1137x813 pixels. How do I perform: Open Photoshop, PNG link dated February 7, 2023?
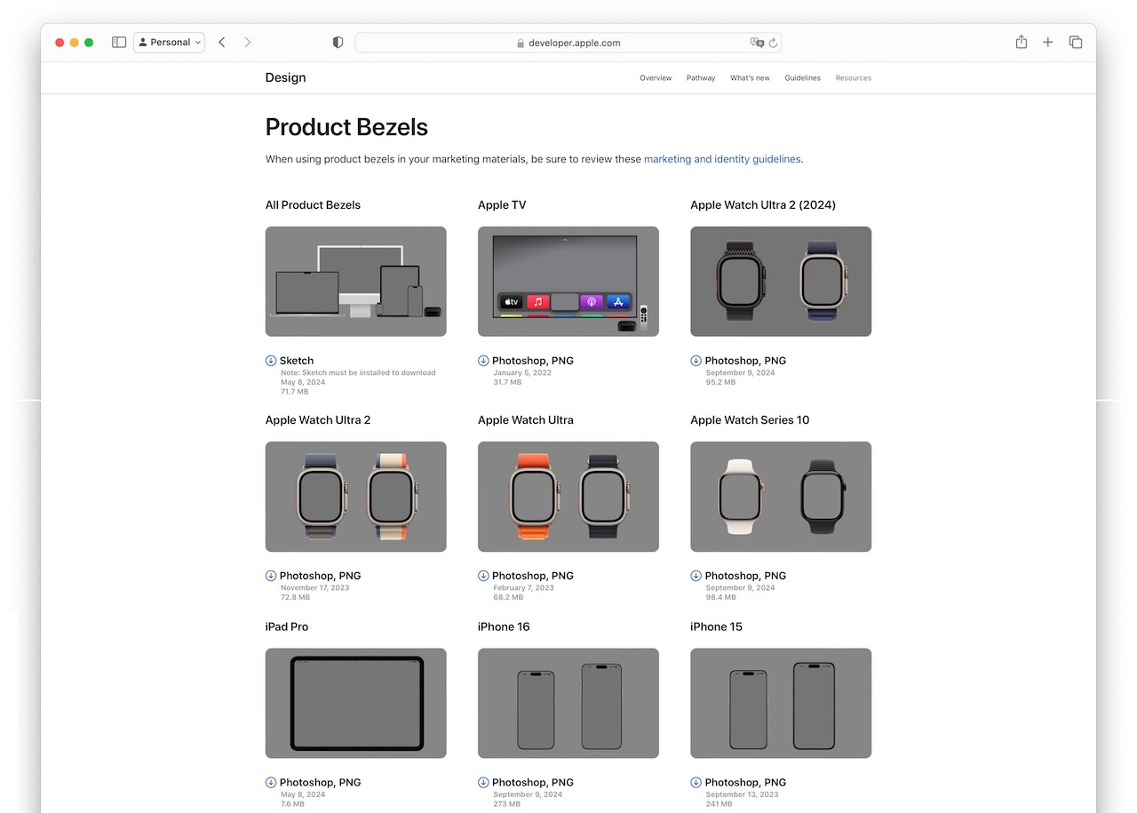point(533,576)
